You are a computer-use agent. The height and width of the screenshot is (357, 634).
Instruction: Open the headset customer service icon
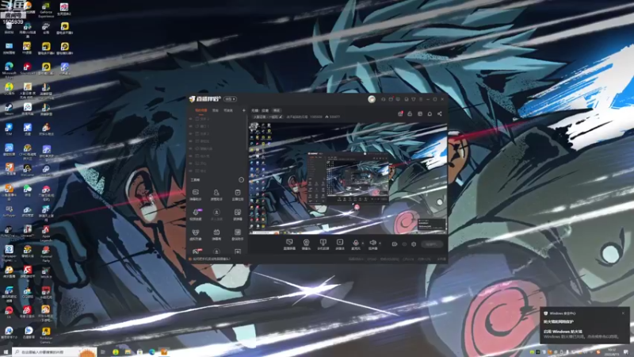(383, 98)
